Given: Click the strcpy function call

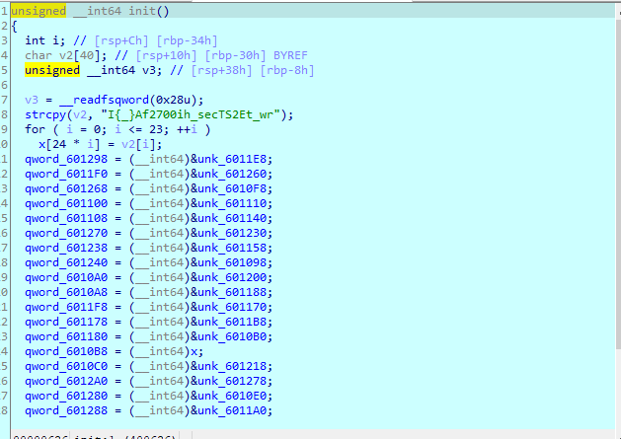Looking at the screenshot, I should point(45,114).
